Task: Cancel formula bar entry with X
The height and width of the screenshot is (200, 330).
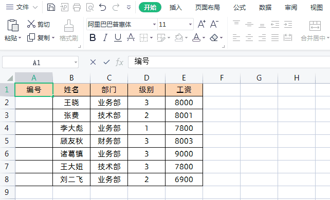Action: (x=93, y=62)
